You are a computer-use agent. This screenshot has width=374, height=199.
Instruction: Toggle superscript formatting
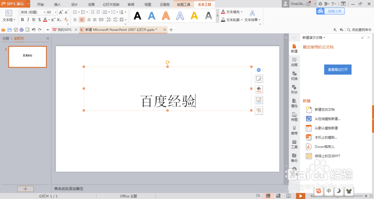tap(53, 20)
